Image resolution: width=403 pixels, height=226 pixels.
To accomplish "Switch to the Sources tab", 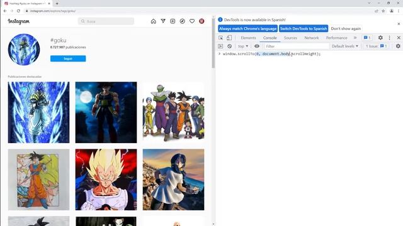I will [x=290, y=38].
